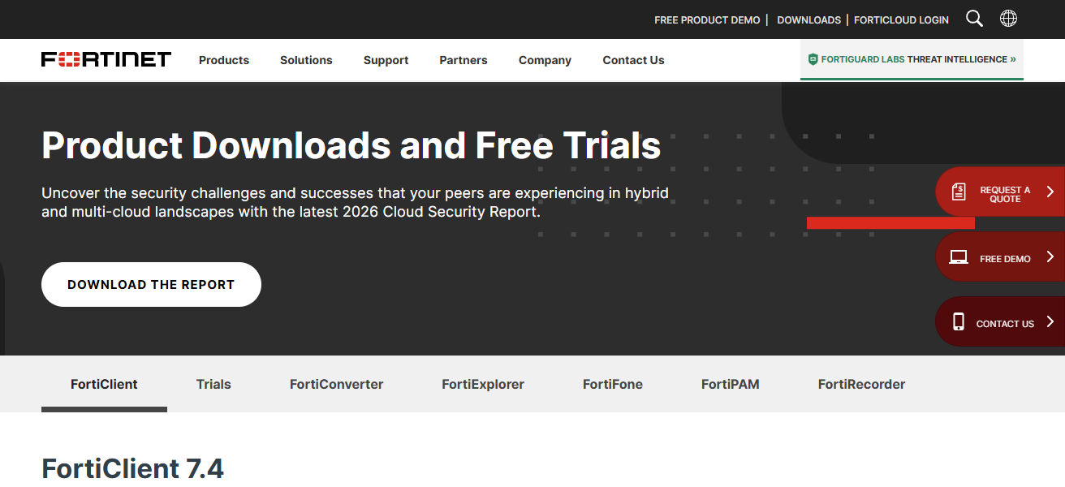Click the Product Downloads and Free Trials heading
The height and width of the screenshot is (487, 1065).
(351, 145)
